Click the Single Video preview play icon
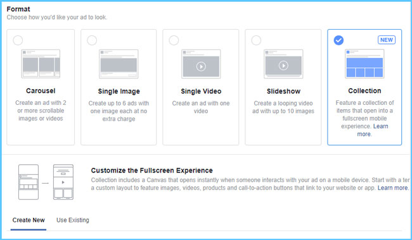Image resolution: width=412 pixels, height=240 pixels. pos(201,66)
